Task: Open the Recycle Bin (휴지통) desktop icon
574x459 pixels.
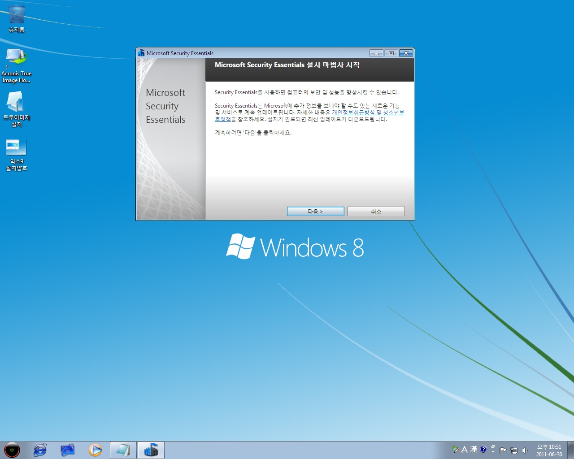Action: tap(17, 18)
